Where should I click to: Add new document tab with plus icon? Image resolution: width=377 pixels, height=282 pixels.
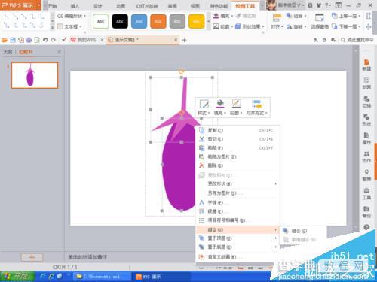(184, 40)
